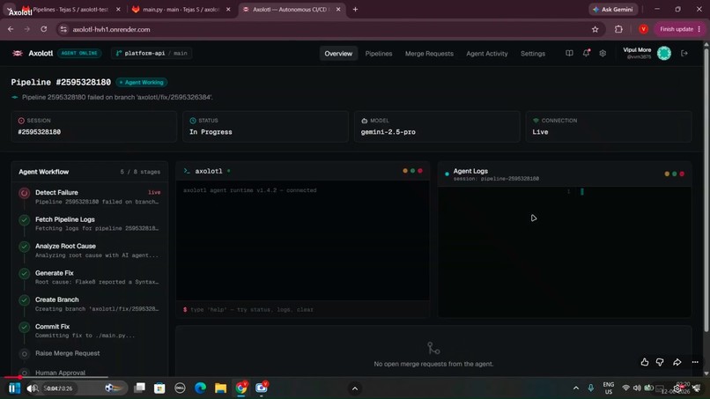Click the Pipeline #2595328180 heading

tap(61, 83)
